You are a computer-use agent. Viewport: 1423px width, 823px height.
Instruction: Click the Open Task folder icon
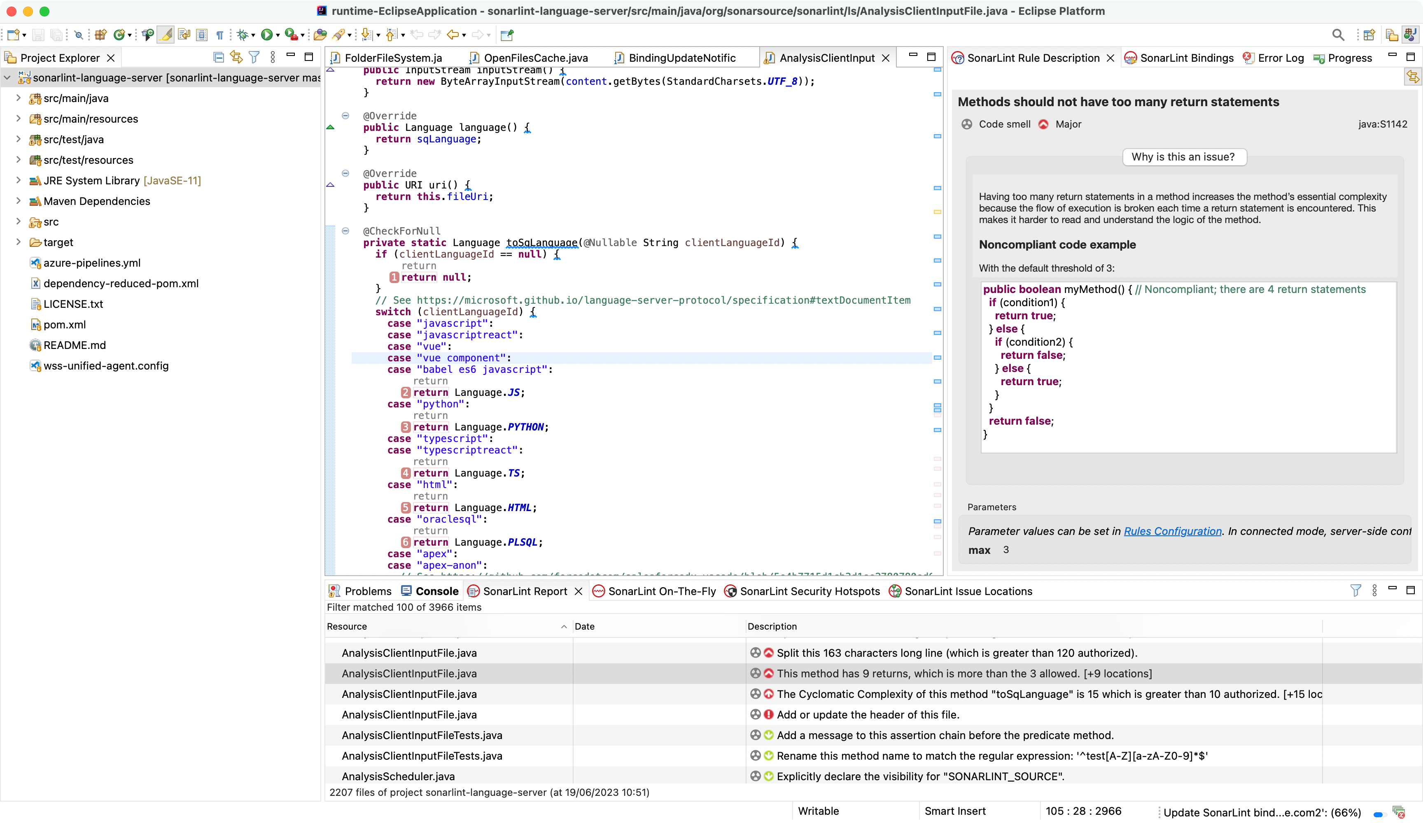tap(320, 35)
